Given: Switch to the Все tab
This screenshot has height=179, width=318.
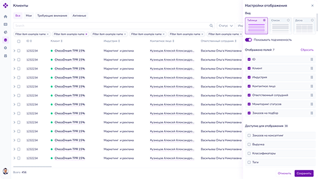Looking at the screenshot, I should point(18,15).
